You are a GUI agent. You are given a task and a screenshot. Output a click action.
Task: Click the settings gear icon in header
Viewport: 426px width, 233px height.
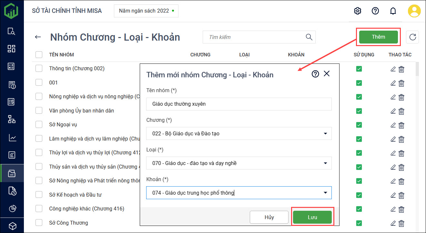(x=357, y=11)
